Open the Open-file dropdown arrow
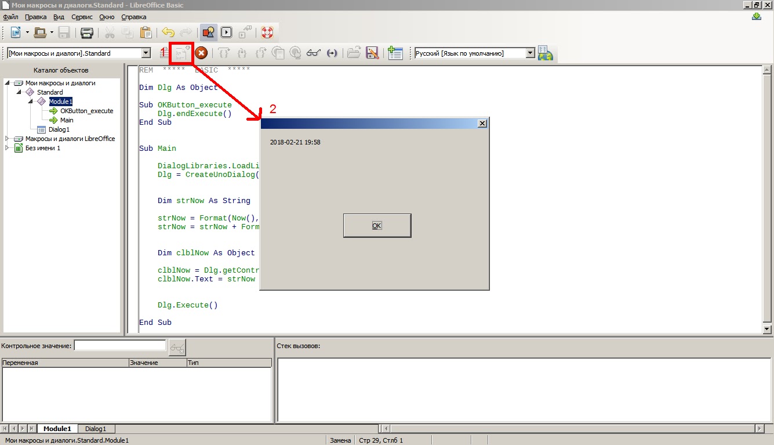 [52, 32]
